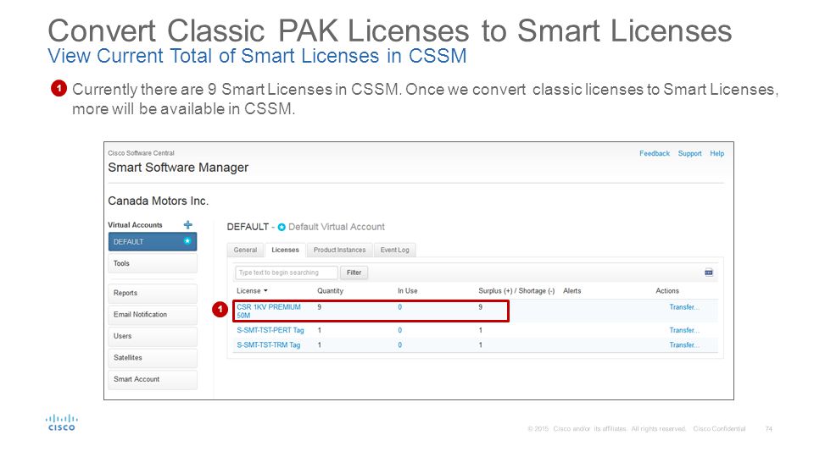Image resolution: width=814 pixels, height=457 pixels.
Task: Open the Feedback link
Action: click(x=654, y=153)
